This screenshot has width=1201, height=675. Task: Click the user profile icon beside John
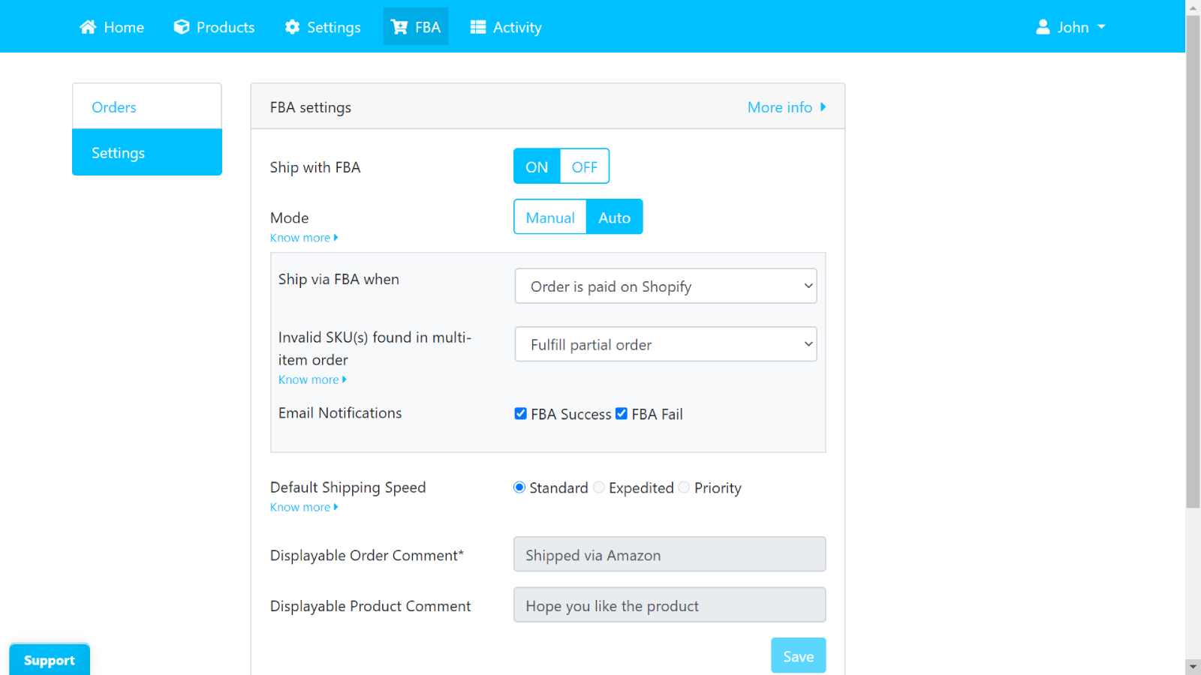pyautogui.click(x=1042, y=26)
